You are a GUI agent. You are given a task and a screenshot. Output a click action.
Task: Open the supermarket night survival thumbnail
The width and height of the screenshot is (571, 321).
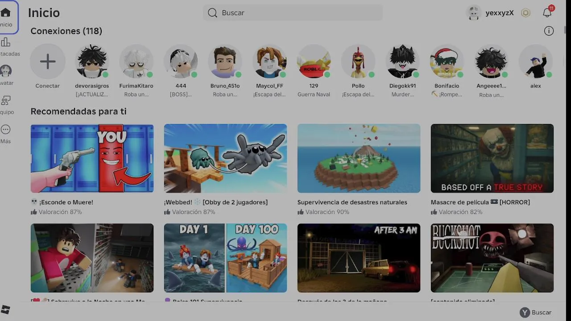click(92, 258)
